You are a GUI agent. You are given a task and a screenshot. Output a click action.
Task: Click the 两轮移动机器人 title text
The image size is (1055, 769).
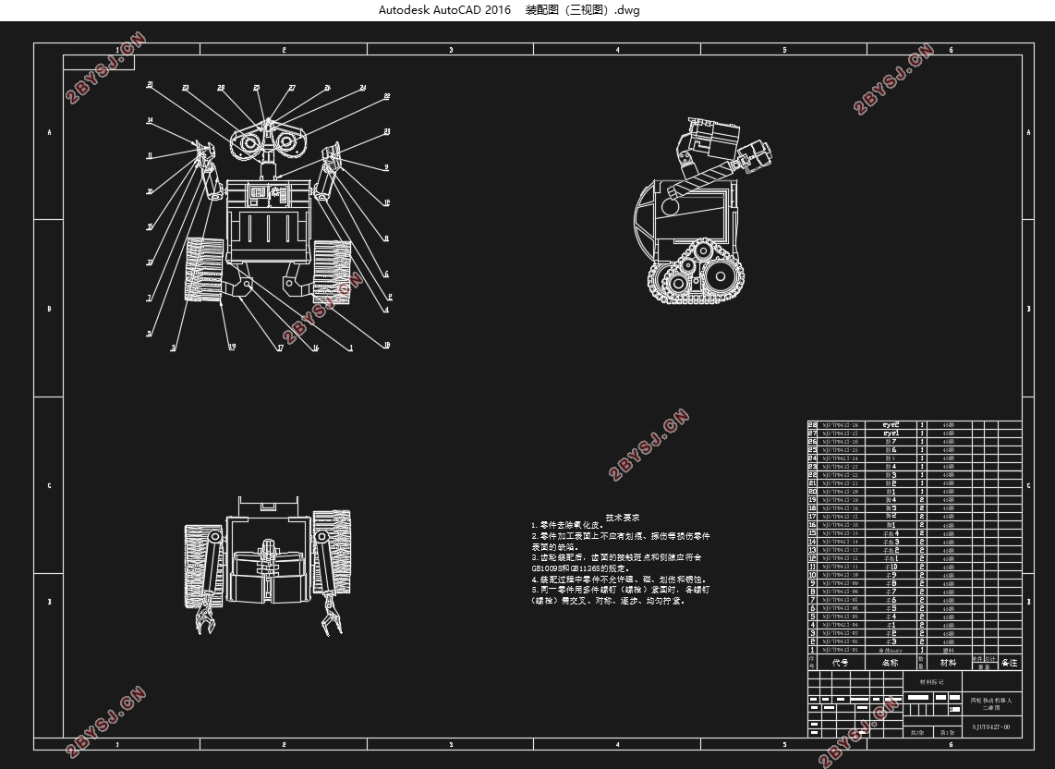[x=991, y=701]
